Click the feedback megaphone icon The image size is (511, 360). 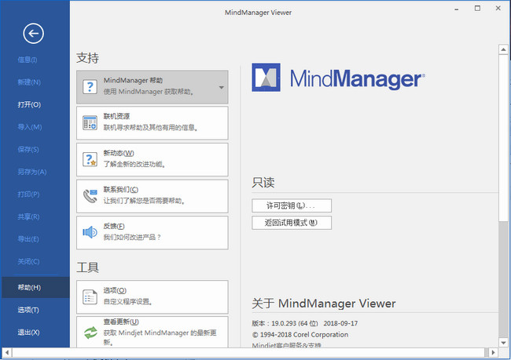click(x=90, y=232)
